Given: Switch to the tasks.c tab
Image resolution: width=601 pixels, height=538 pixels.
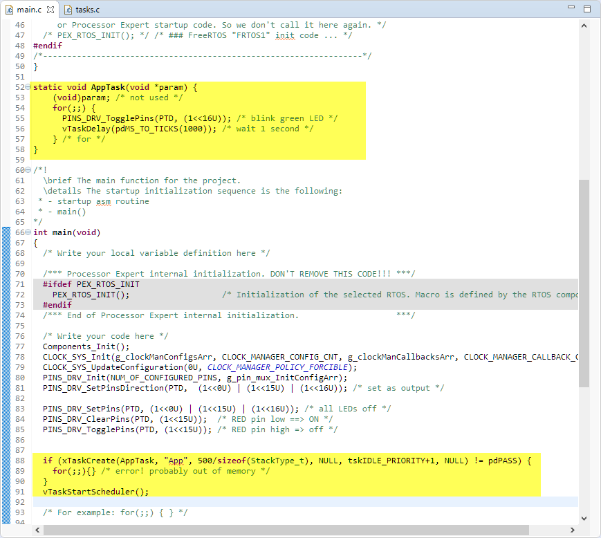Looking at the screenshot, I should point(86,10).
